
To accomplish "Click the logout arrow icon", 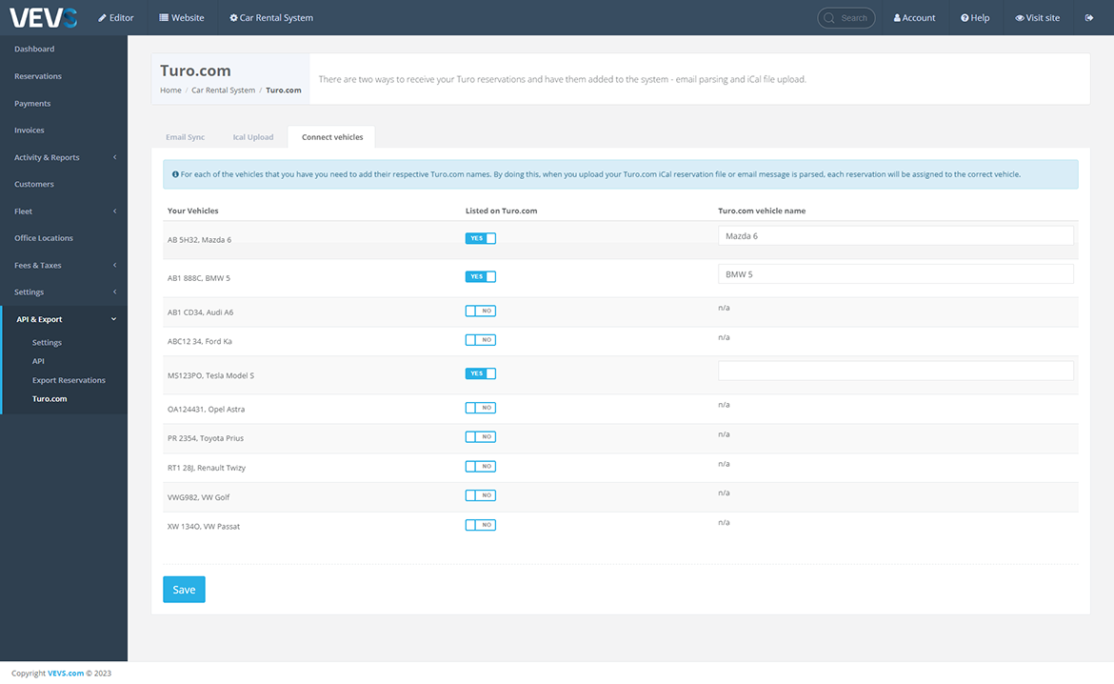I will [1089, 18].
